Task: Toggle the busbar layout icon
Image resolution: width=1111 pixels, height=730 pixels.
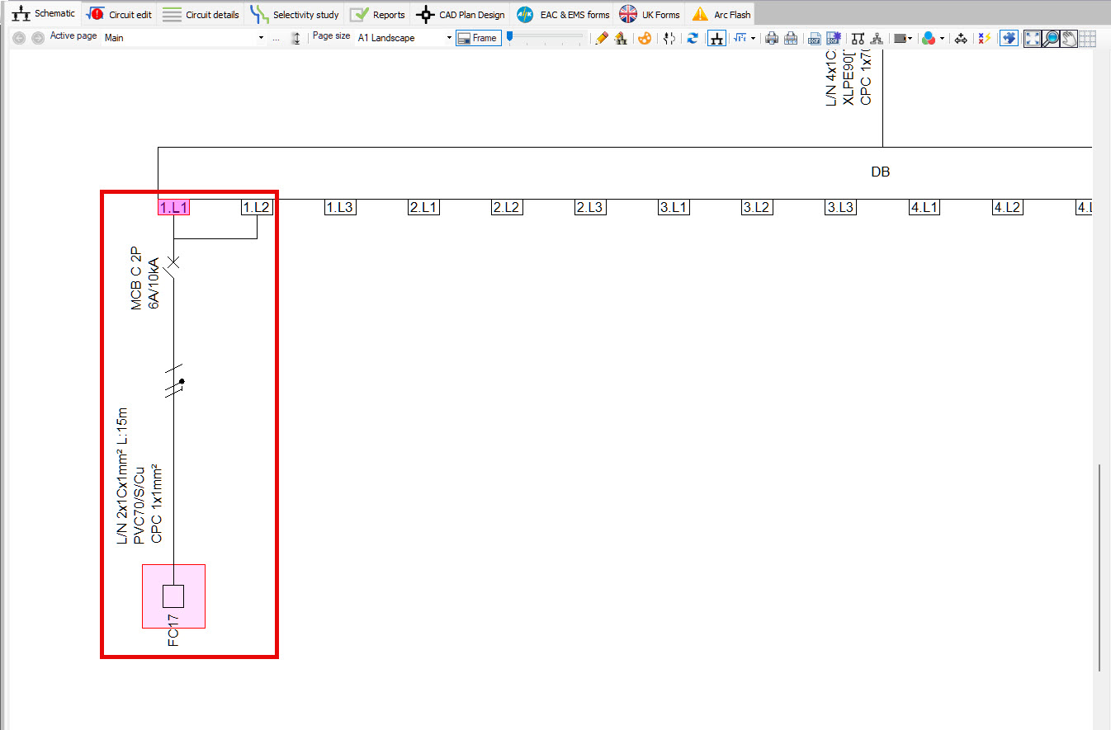Action: coord(716,38)
